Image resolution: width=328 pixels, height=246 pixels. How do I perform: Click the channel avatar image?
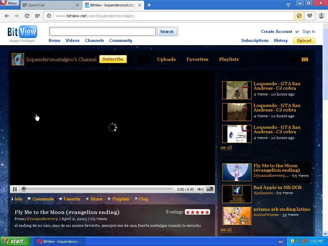(x=18, y=59)
